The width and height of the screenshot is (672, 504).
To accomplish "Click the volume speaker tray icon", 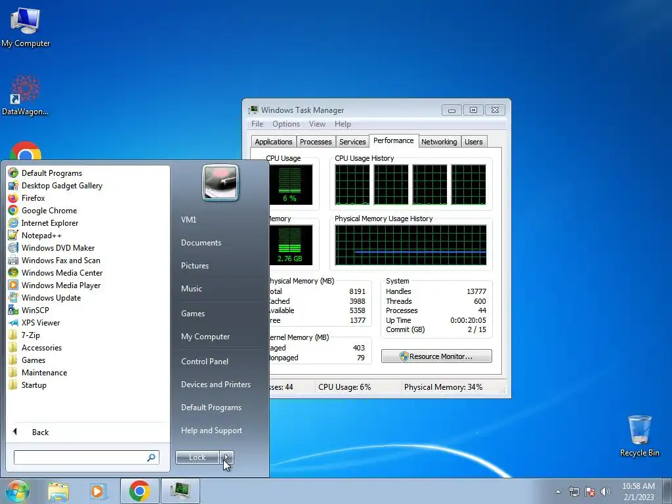I will pyautogui.click(x=605, y=492).
